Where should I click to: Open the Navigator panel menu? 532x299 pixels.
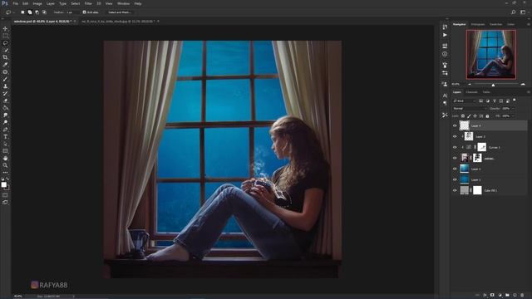click(529, 24)
